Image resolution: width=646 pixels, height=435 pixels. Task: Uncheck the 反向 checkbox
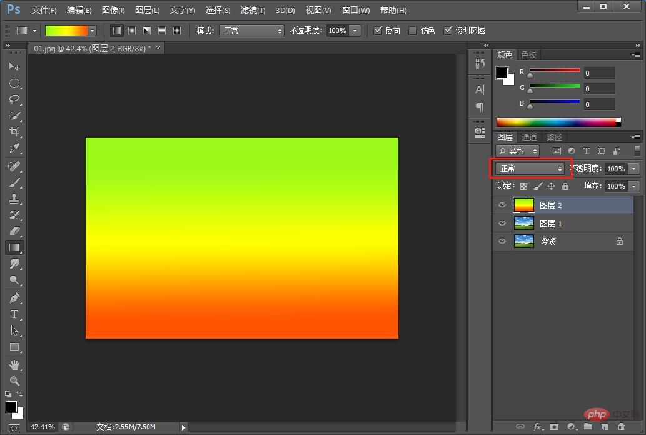point(378,31)
